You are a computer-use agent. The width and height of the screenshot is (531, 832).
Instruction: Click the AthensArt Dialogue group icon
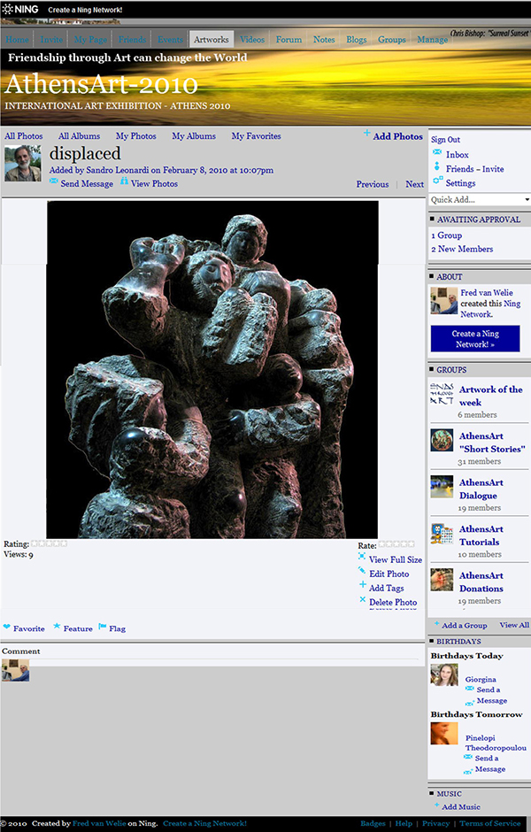pyautogui.click(x=442, y=487)
